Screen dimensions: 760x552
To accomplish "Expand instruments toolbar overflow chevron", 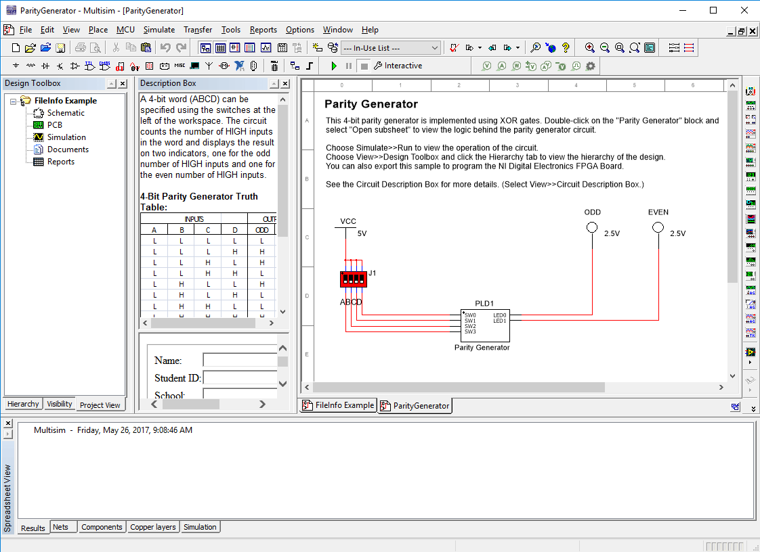I will pyautogui.click(x=753, y=409).
